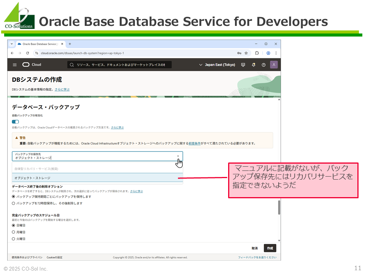Open the browser profile icon
The image size is (365, 274).
(x=268, y=53)
